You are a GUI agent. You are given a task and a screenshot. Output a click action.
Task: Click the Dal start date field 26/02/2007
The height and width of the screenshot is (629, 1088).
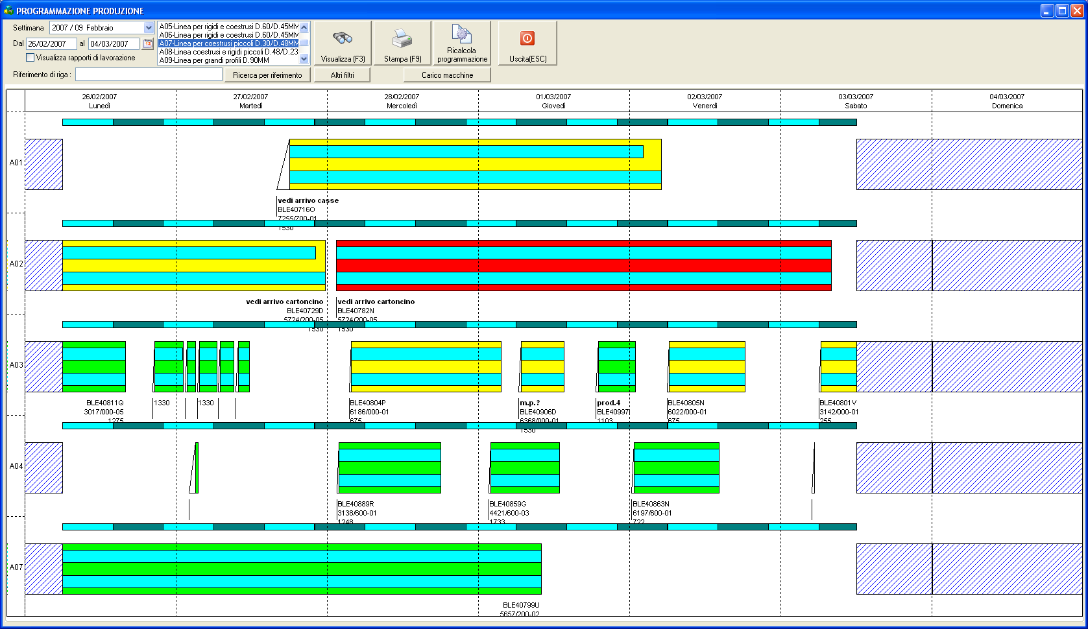pos(51,44)
